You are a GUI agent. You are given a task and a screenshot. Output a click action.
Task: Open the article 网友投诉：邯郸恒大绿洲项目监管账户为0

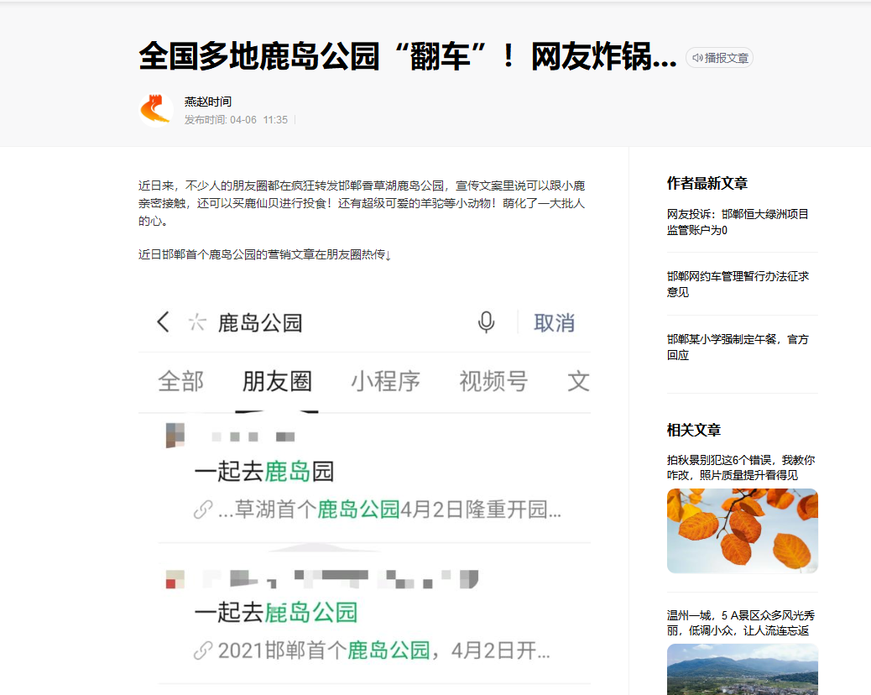pyautogui.click(x=738, y=222)
